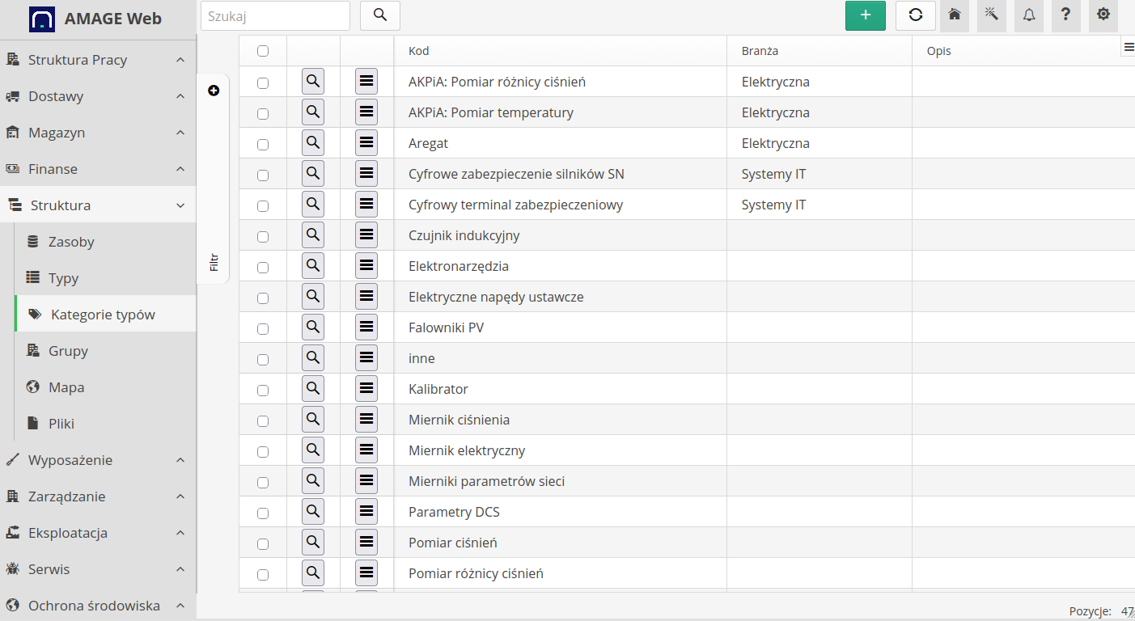This screenshot has height=621, width=1135.
Task: Open Zasoby submenu item
Action: point(105,242)
